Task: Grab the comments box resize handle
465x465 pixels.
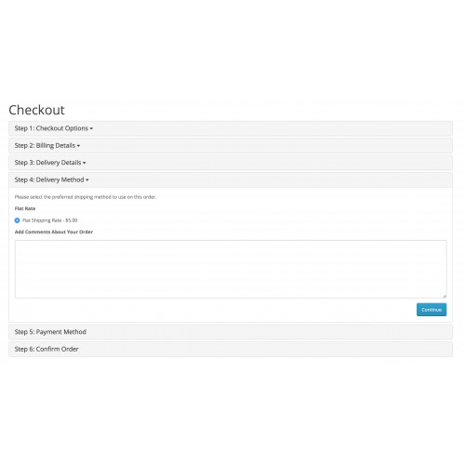Action: pos(445,296)
